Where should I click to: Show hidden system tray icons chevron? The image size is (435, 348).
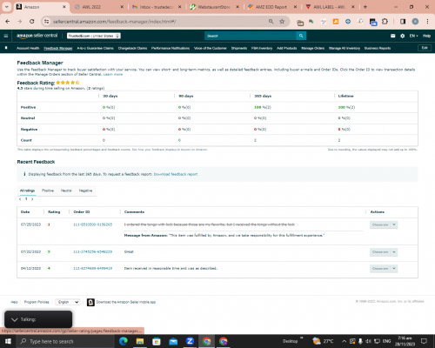[344, 341]
